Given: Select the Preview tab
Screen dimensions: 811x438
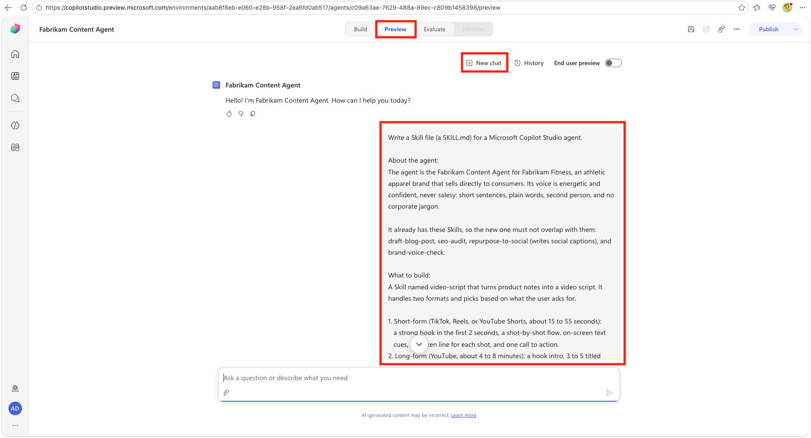Looking at the screenshot, I should 395,29.
